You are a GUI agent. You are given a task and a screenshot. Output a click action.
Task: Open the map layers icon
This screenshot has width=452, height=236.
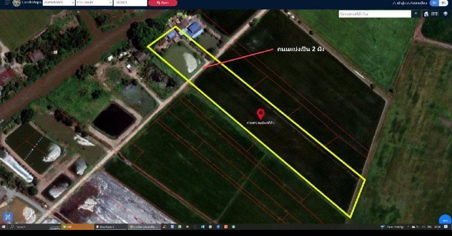tap(445, 14)
